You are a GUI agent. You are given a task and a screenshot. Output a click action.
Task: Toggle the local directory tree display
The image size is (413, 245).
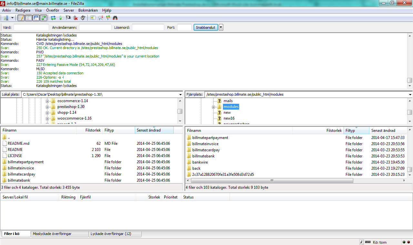tap(29, 18)
